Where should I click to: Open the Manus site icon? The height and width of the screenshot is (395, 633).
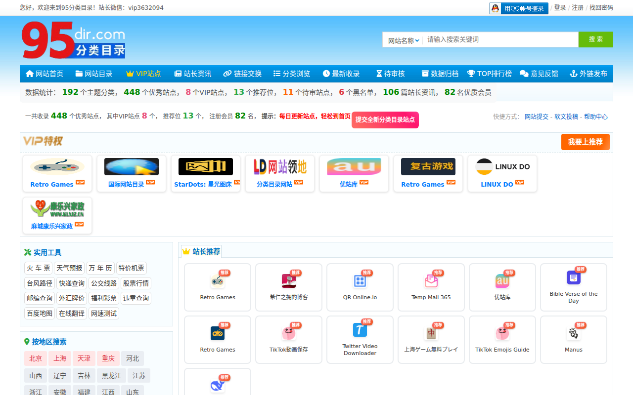(574, 333)
